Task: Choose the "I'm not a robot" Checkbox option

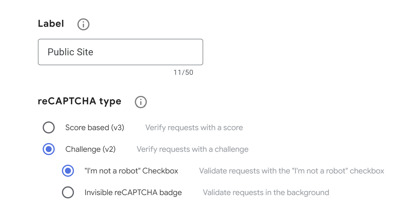Action: click(68, 171)
